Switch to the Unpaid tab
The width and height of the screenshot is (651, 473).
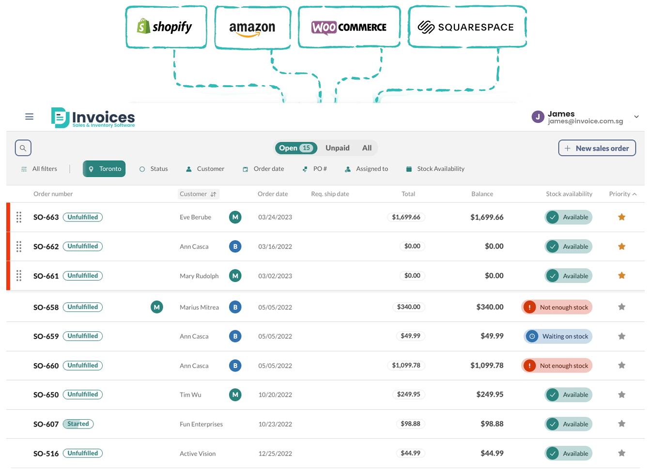click(337, 148)
